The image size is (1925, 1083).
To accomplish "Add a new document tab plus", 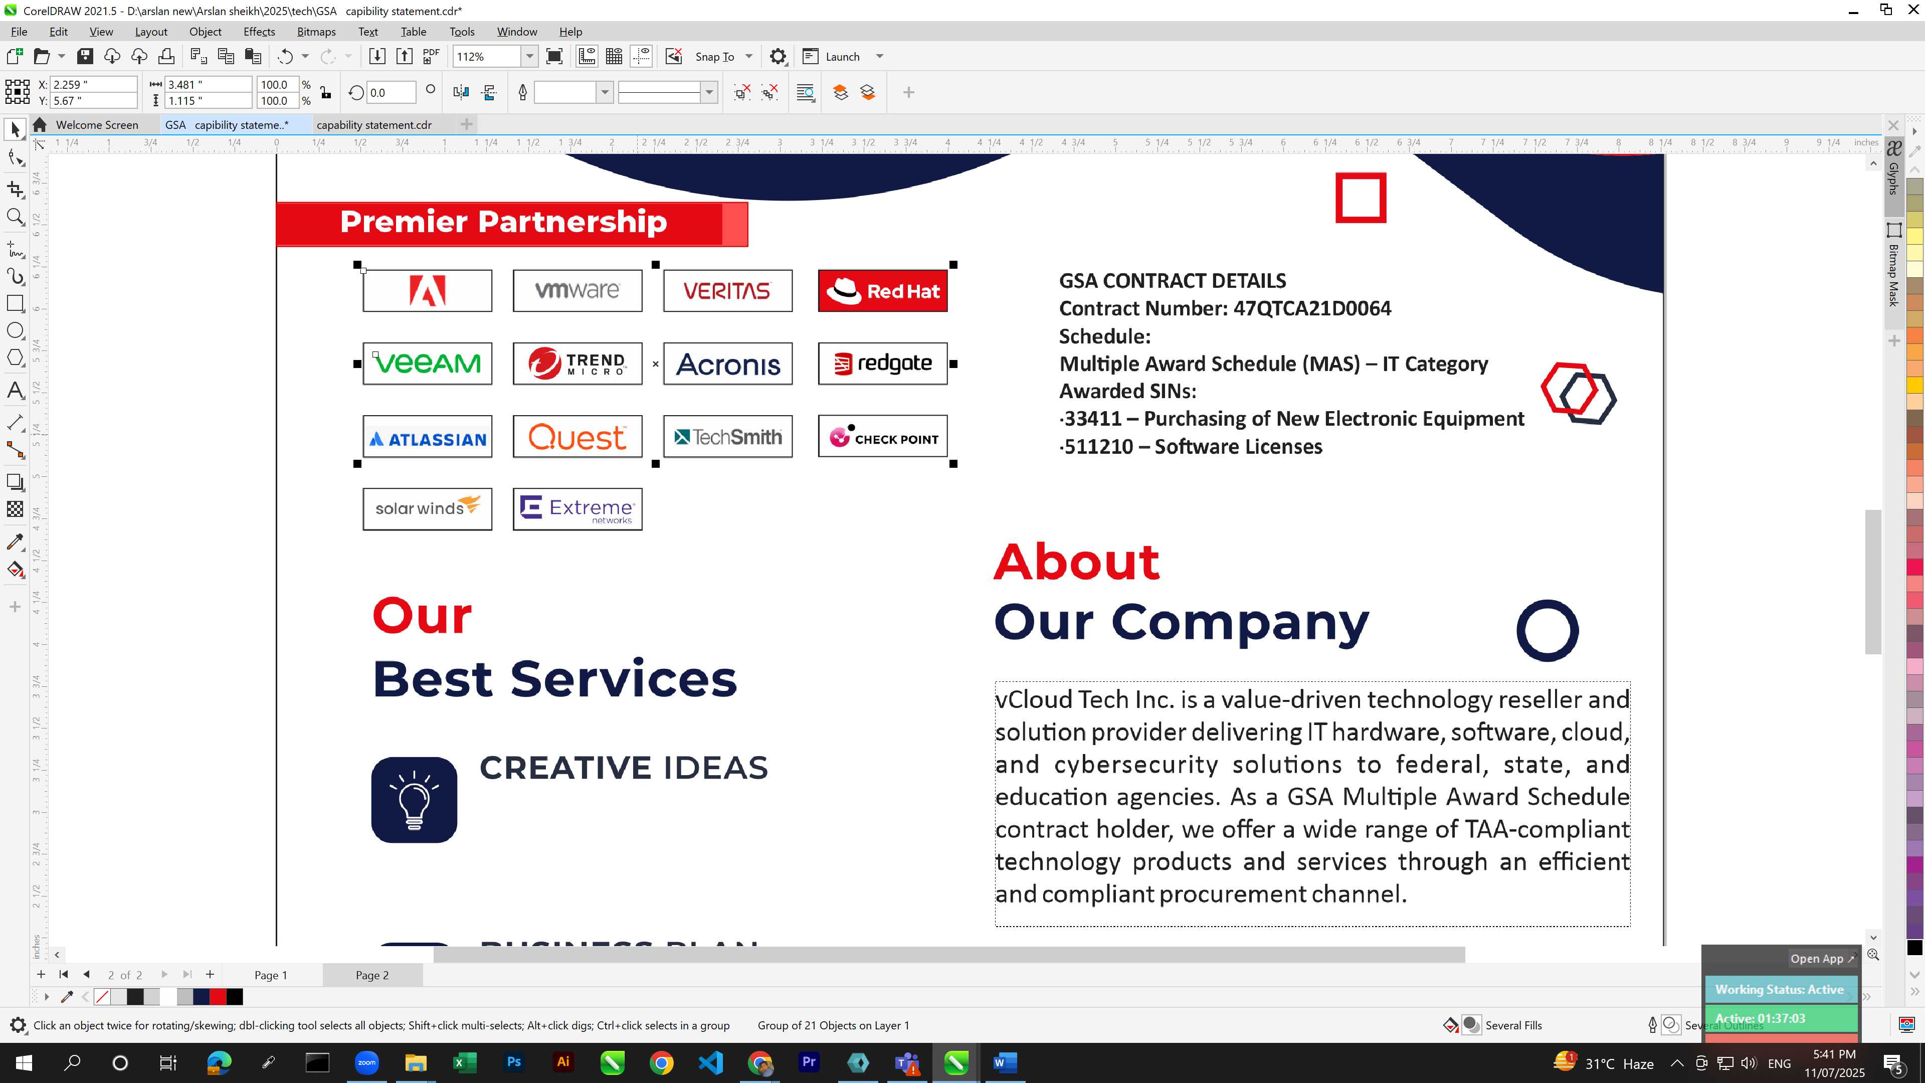I will (467, 124).
